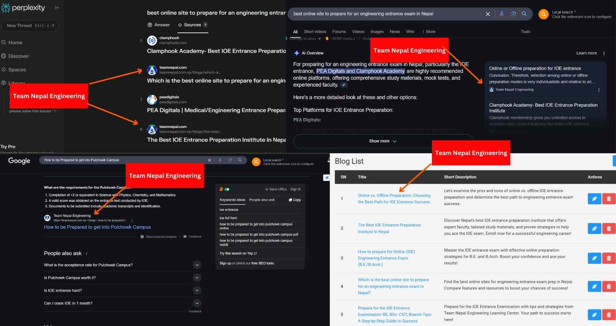
Task: Click the orange Local search extension icon at top
Action: coord(543,14)
